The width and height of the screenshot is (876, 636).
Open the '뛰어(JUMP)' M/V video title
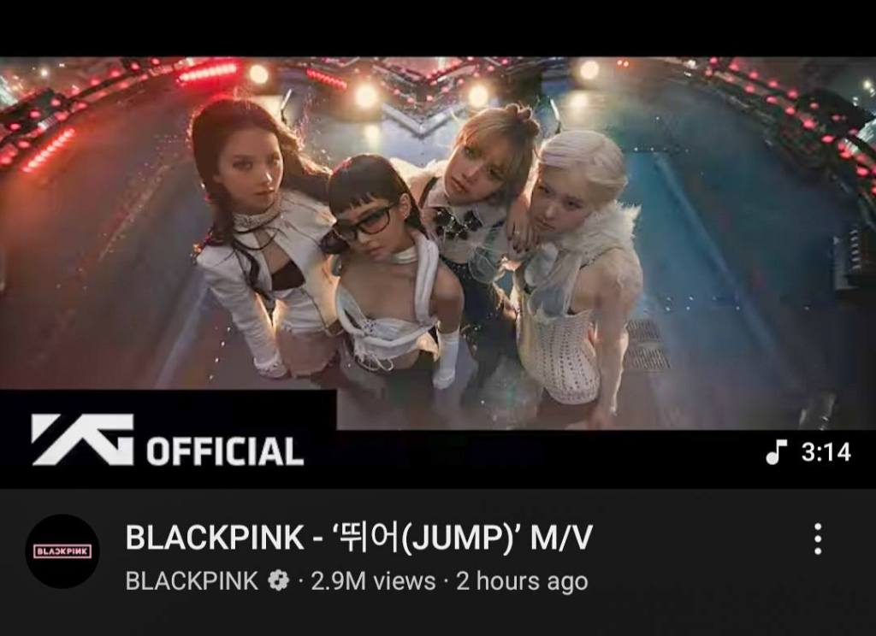(x=358, y=538)
